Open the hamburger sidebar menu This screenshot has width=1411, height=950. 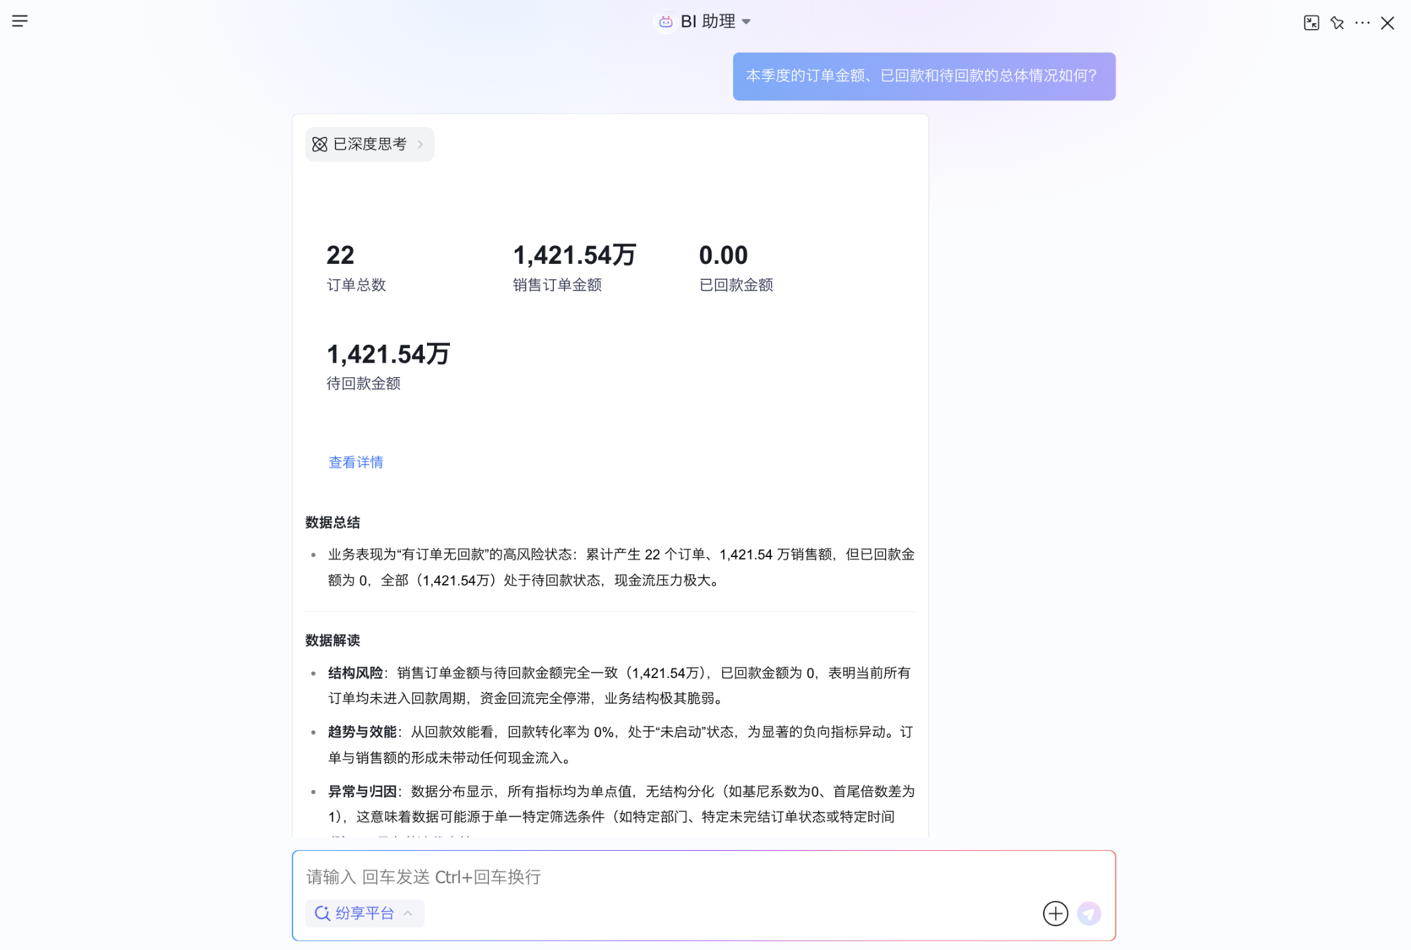[x=20, y=21]
